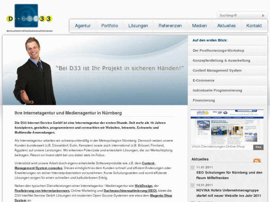Click the banner quote 'Bei D33 ist Ihr Projekt'
The image size is (270, 202).
tap(120, 68)
